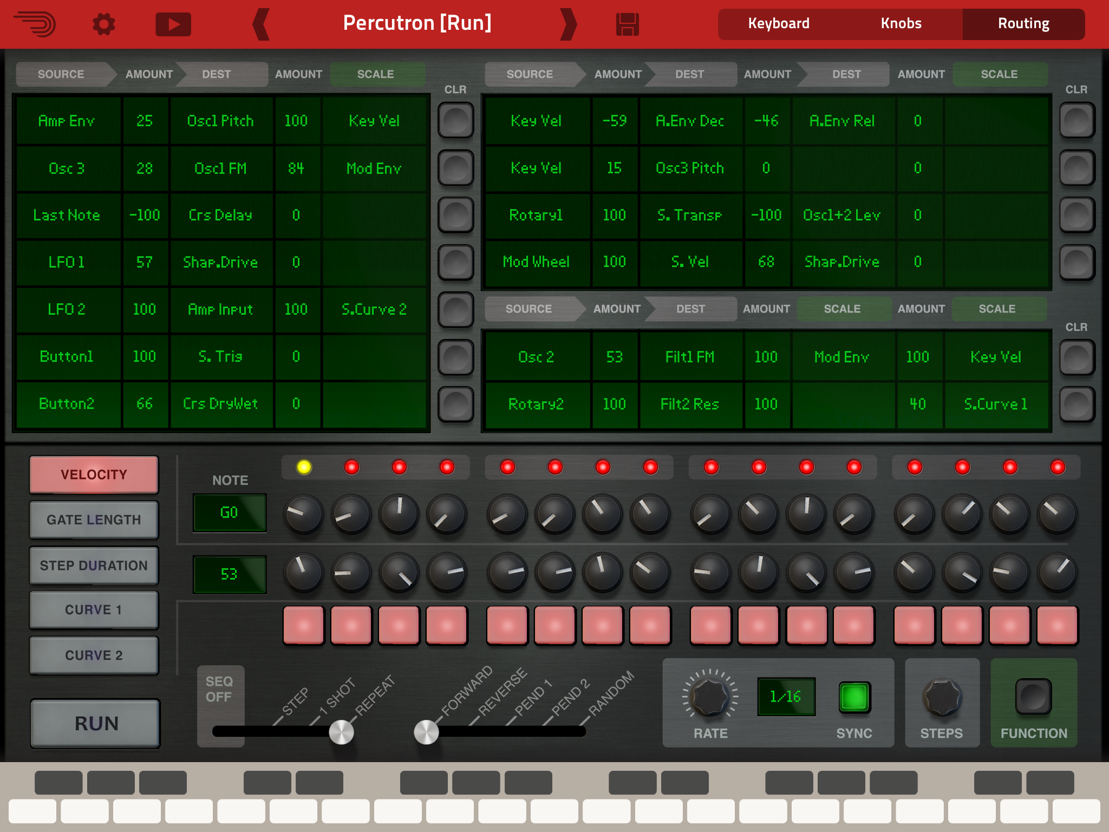Screen dimensions: 1109x832
Task: Change the S.Curve 2 scale cell
Action: click(374, 309)
